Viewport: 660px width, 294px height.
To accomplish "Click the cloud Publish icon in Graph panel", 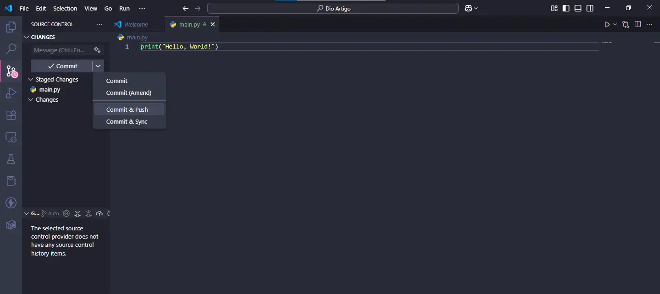I will click(99, 213).
